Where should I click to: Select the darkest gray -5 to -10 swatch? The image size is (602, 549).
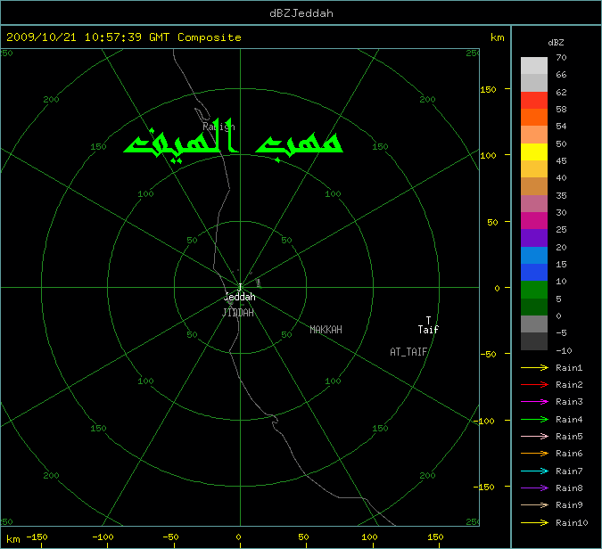pos(534,341)
